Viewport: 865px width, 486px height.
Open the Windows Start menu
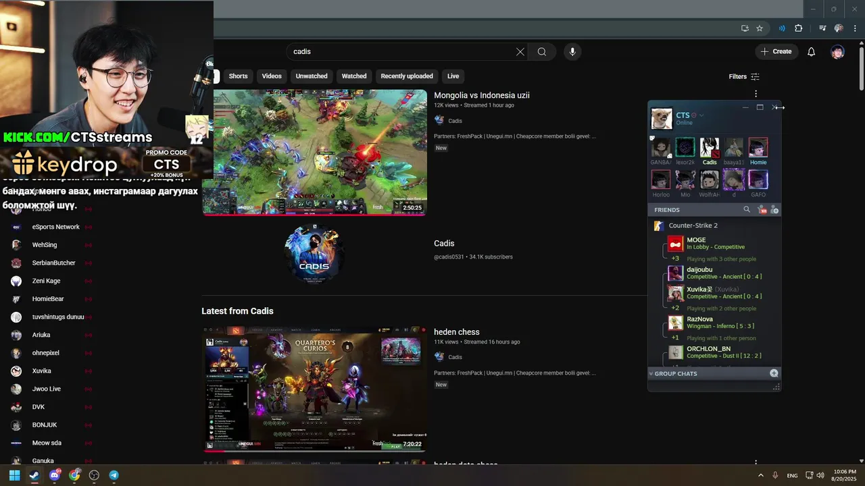(x=14, y=475)
